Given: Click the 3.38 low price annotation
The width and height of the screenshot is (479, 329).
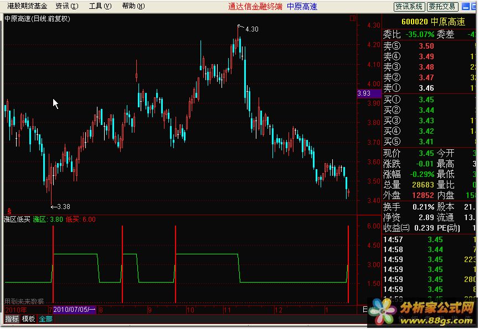Looking at the screenshot, I should pos(64,207).
